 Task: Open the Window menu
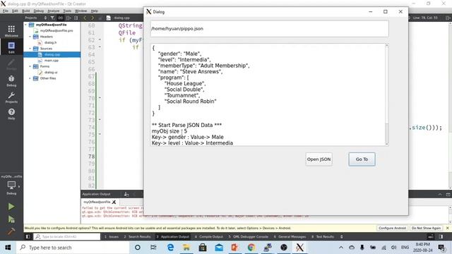tap(81, 11)
